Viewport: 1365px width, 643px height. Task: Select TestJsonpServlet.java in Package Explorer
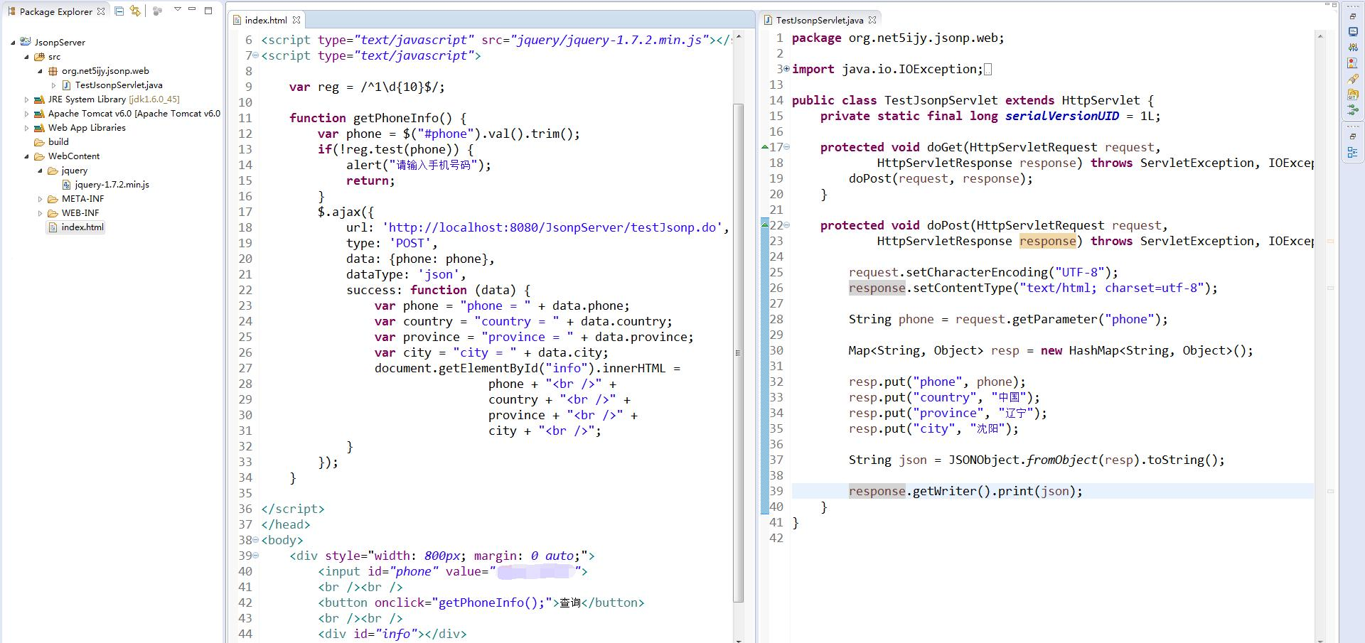pos(119,85)
